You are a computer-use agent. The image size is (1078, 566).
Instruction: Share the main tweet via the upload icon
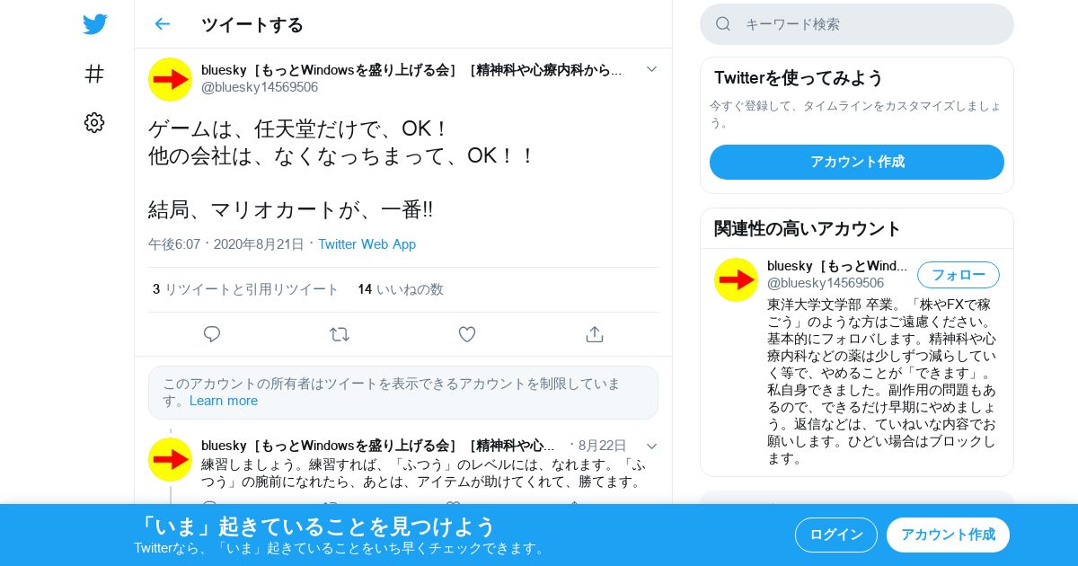pyautogui.click(x=594, y=334)
